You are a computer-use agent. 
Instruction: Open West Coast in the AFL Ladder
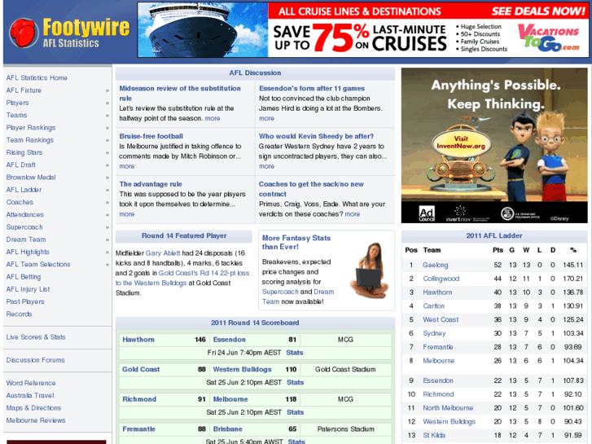[x=441, y=319]
